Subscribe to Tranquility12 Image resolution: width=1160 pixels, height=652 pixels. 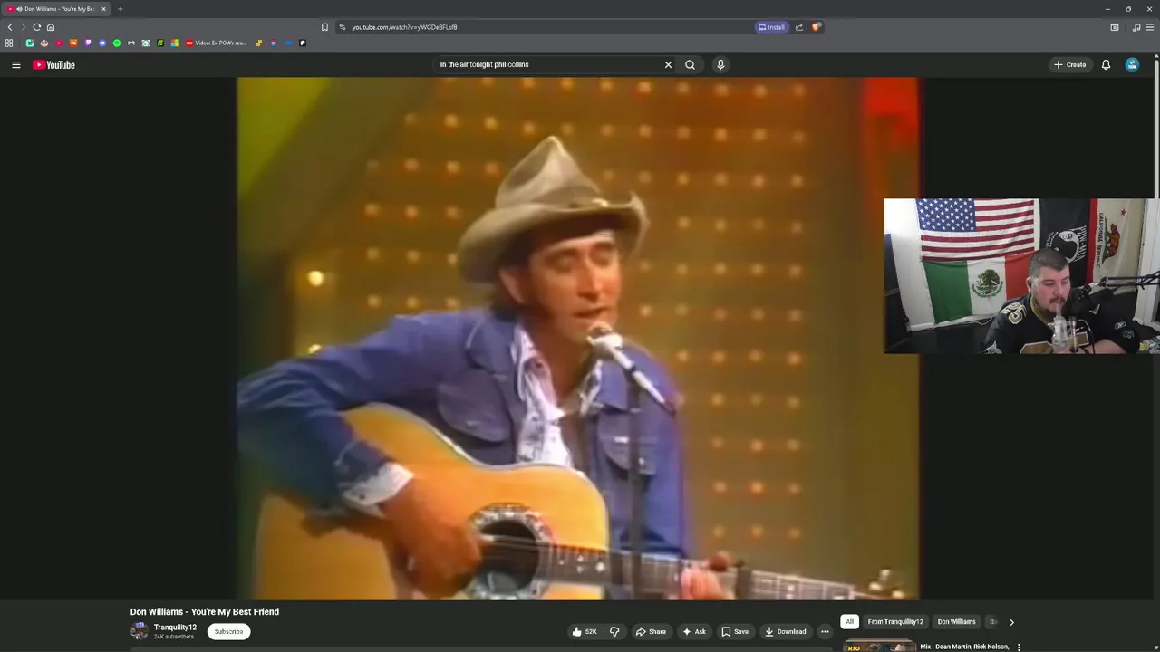point(228,631)
